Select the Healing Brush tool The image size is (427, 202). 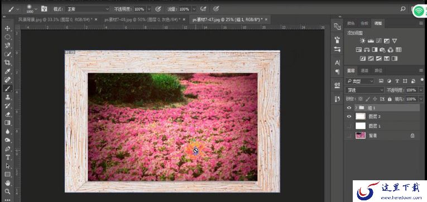(7, 80)
